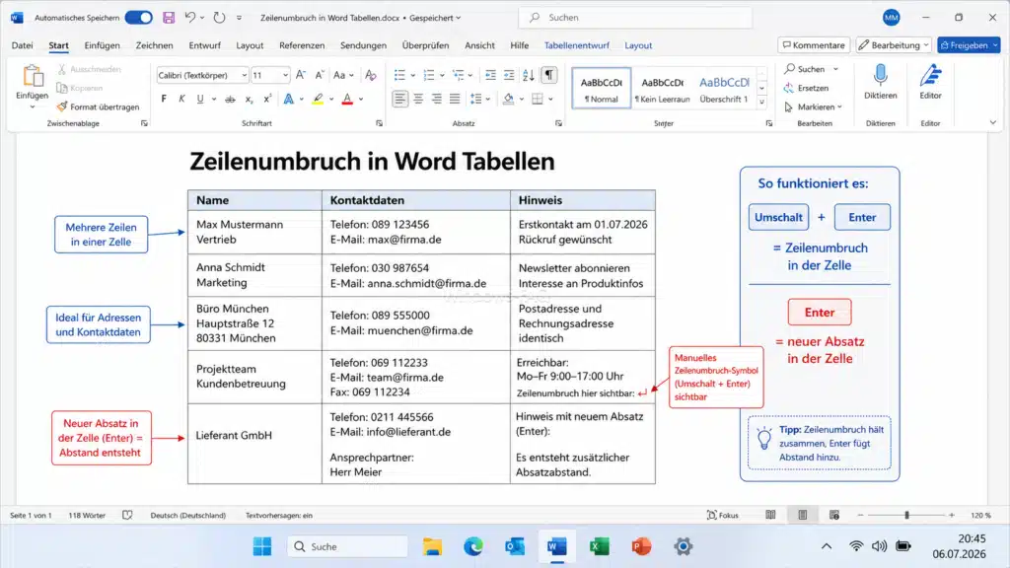This screenshot has width=1010, height=568.
Task: Decrease font size
Action: (x=320, y=75)
